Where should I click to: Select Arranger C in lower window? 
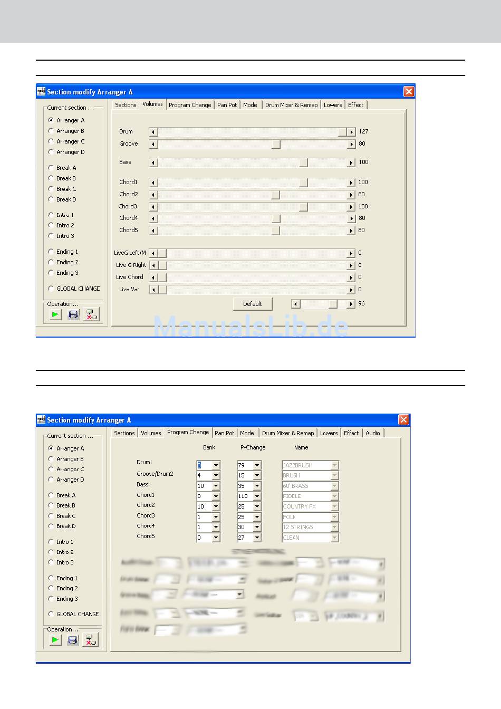click(51, 469)
